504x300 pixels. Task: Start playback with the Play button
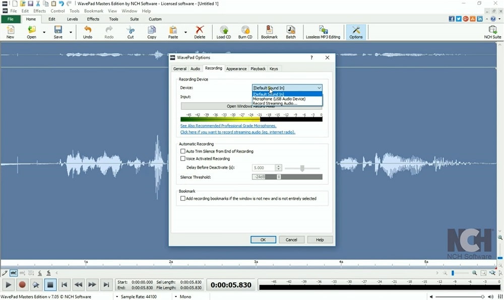(9, 284)
